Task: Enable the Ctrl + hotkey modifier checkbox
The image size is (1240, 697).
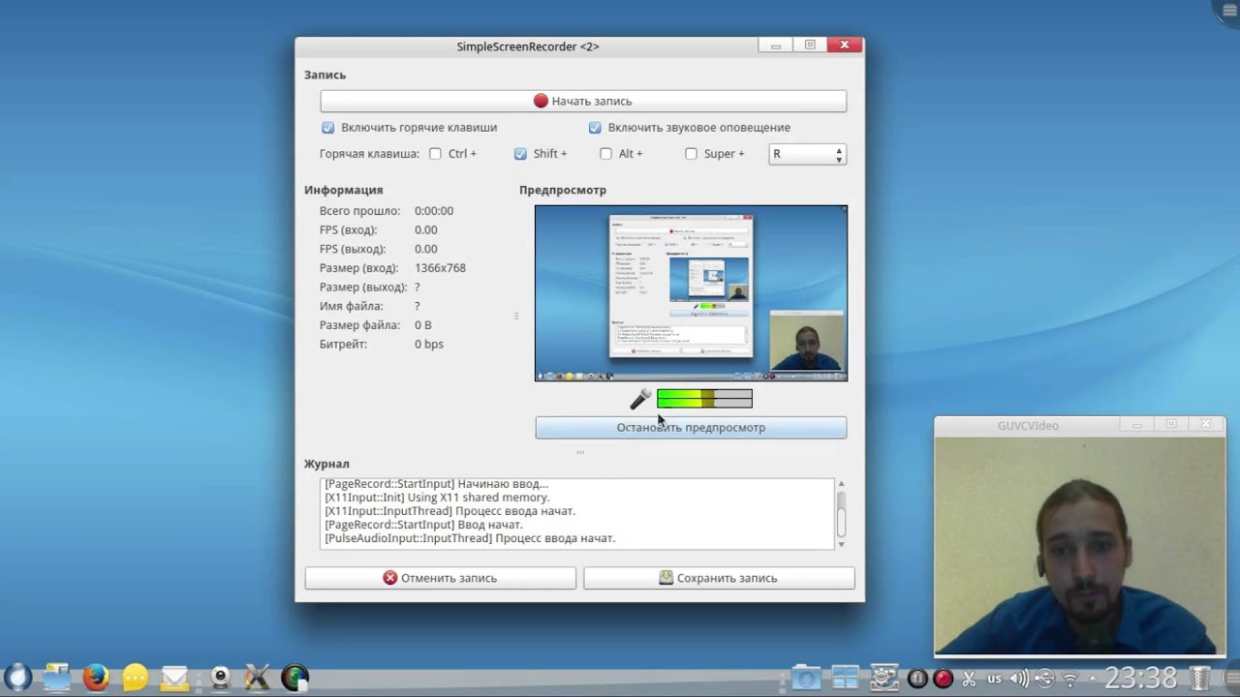Action: (435, 153)
